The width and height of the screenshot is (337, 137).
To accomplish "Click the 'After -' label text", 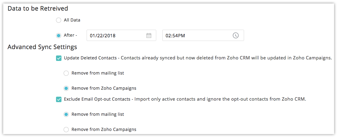I will click(x=71, y=35).
